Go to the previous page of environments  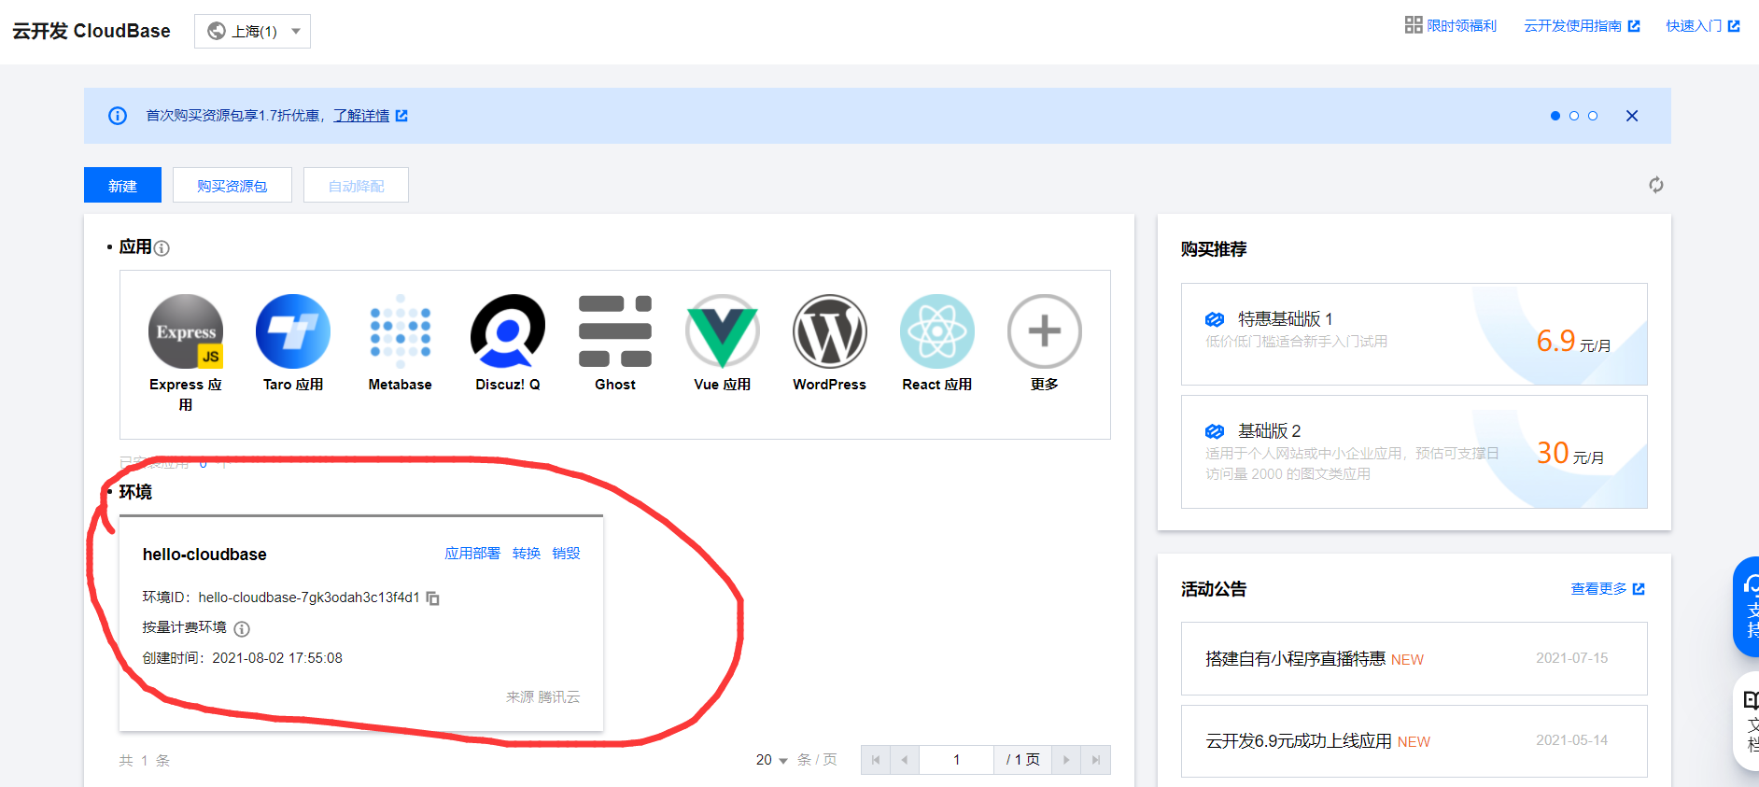[x=905, y=760]
